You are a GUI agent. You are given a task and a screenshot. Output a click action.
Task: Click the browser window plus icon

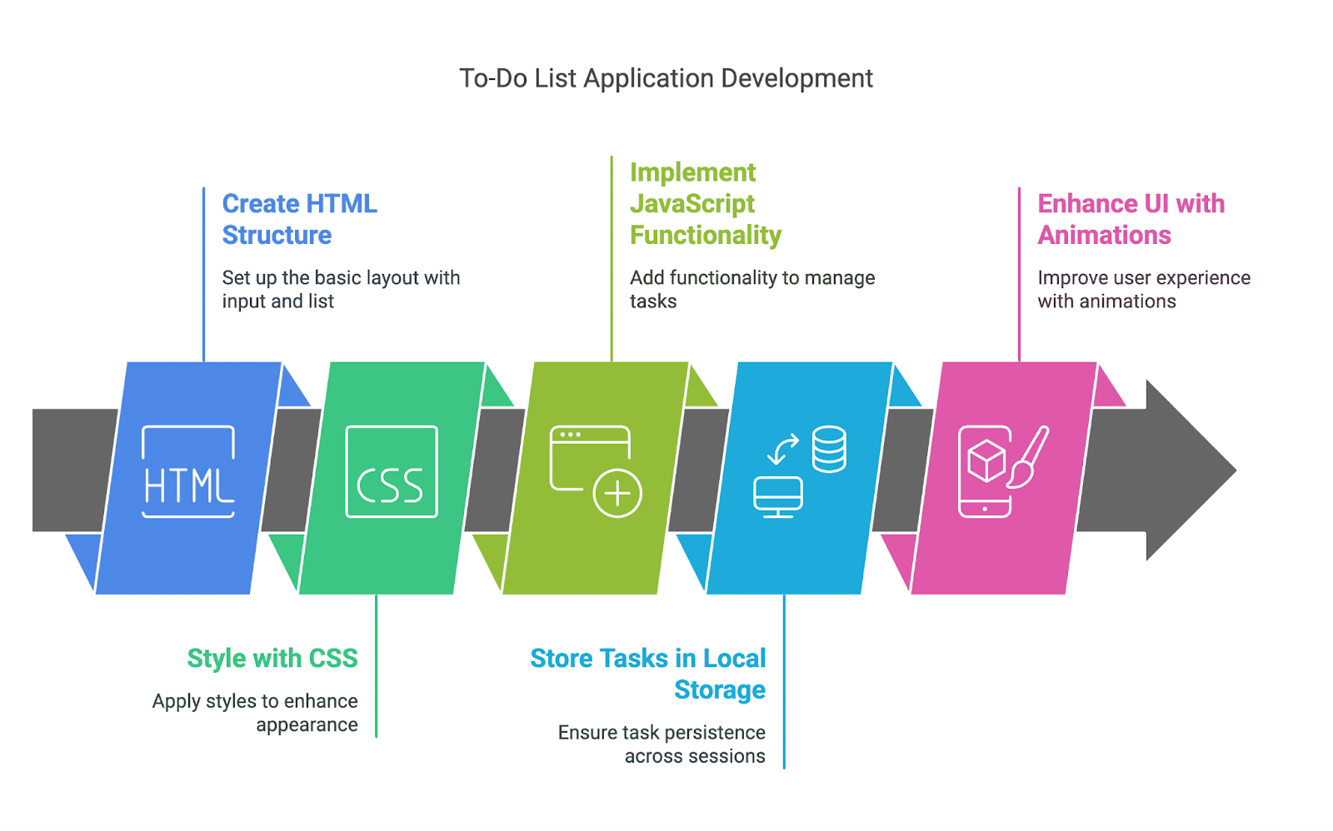(x=596, y=471)
